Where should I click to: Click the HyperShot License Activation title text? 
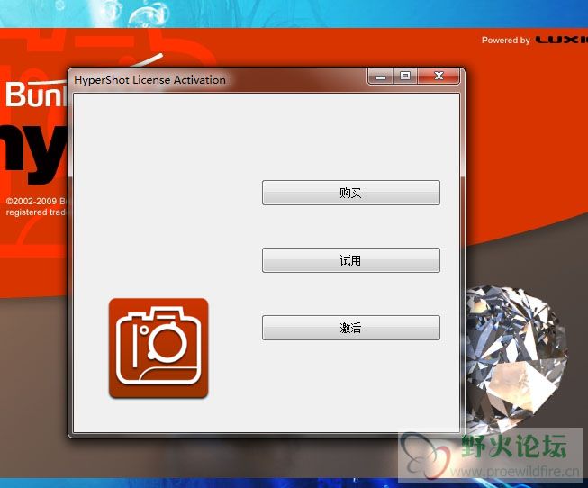pyautogui.click(x=150, y=80)
